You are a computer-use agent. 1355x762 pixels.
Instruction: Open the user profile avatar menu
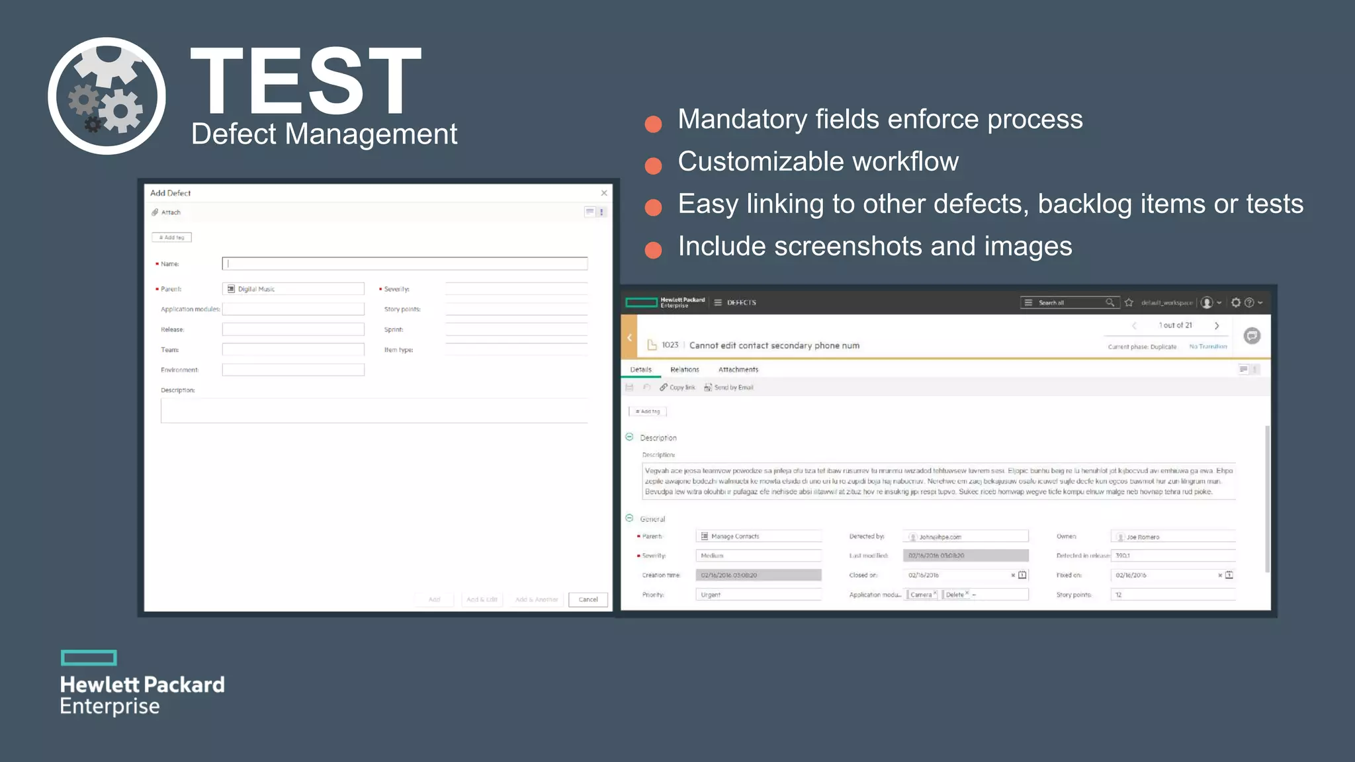tap(1207, 302)
